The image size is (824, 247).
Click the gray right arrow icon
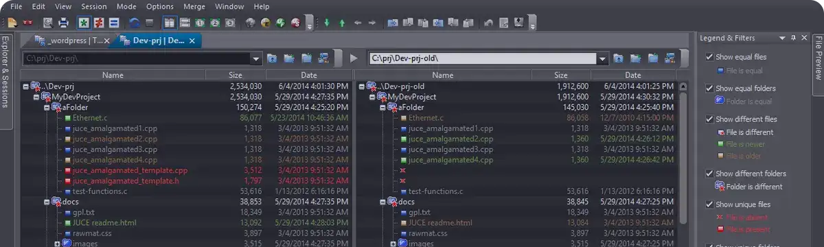pyautogui.click(x=372, y=23)
